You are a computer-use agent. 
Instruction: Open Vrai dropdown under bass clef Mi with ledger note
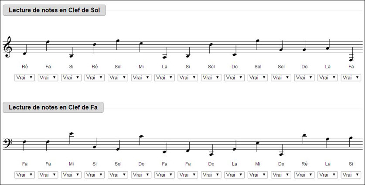click(x=71, y=175)
